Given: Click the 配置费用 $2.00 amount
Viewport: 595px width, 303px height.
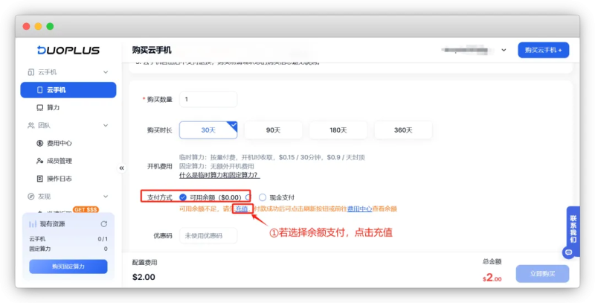Looking at the screenshot, I should [144, 277].
